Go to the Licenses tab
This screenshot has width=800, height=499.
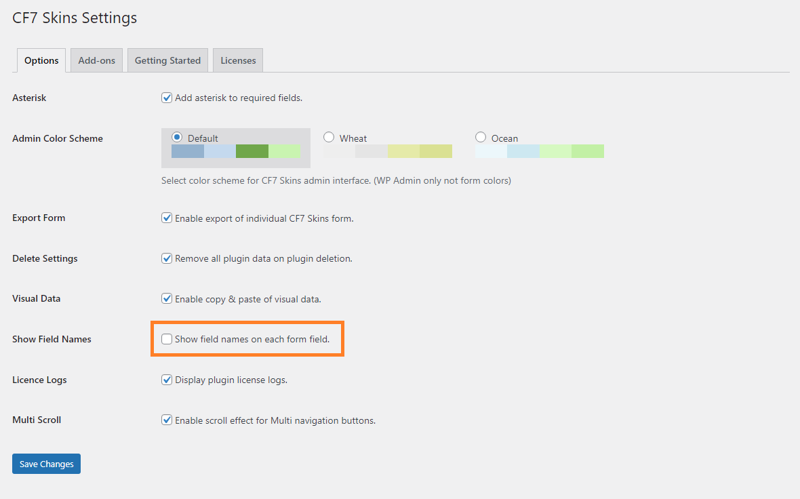tap(238, 60)
